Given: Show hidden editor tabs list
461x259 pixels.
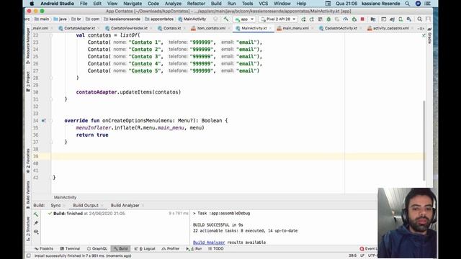Looking at the screenshot, I should (421, 29).
